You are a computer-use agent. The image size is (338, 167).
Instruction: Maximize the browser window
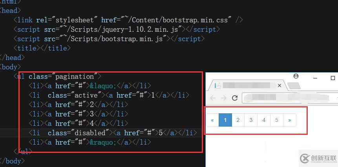(x=333, y=78)
